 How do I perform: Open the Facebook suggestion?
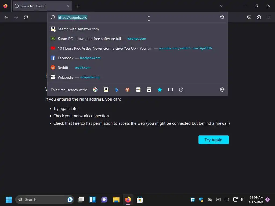pos(138,58)
